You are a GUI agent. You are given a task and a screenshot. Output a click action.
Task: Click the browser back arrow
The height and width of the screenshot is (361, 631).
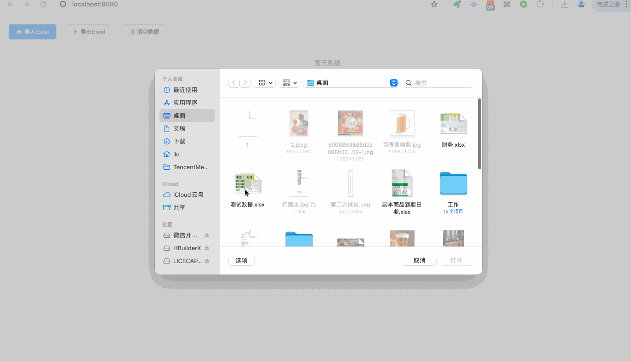(x=10, y=4)
